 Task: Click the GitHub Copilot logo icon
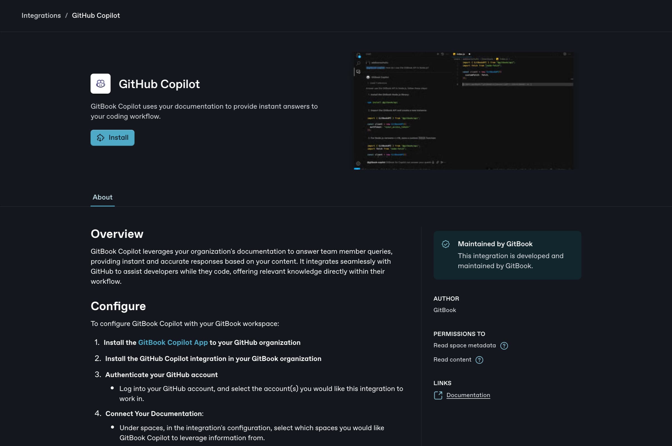pos(100,84)
